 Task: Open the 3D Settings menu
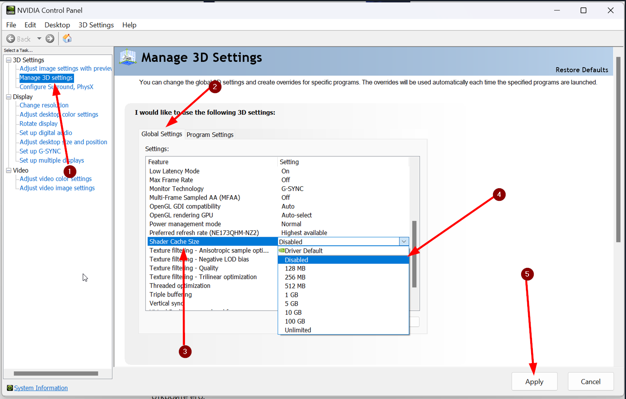tap(96, 25)
